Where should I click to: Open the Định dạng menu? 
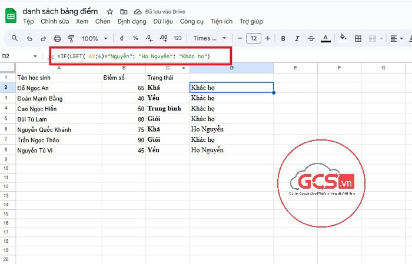click(131, 21)
